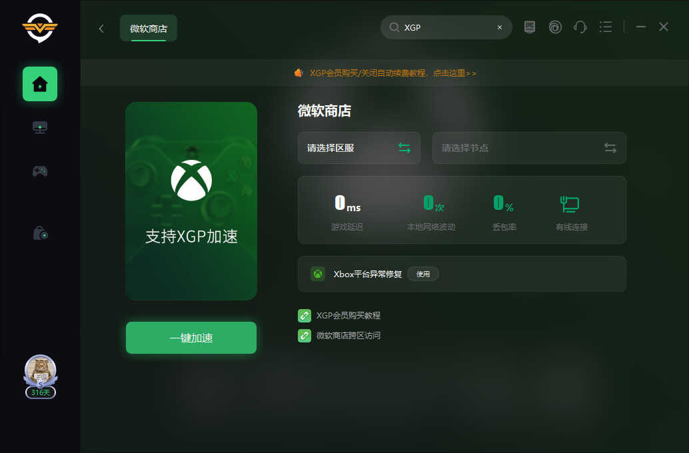This screenshot has height=453, width=689.
Task: Open customer service headset icon
Action: click(580, 27)
